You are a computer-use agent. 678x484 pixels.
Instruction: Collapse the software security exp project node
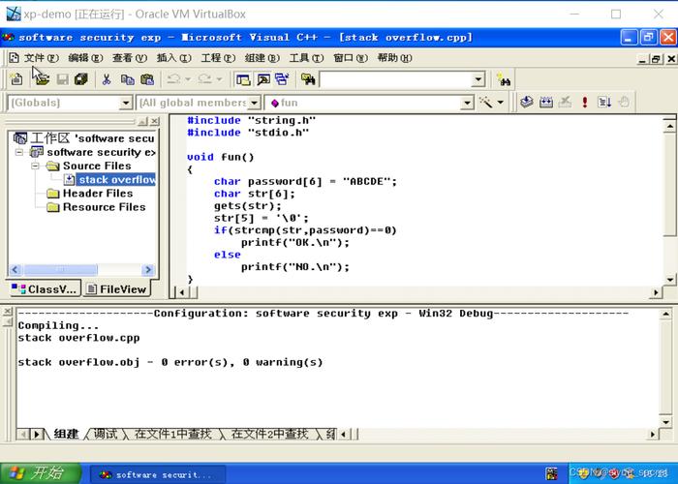(20, 152)
